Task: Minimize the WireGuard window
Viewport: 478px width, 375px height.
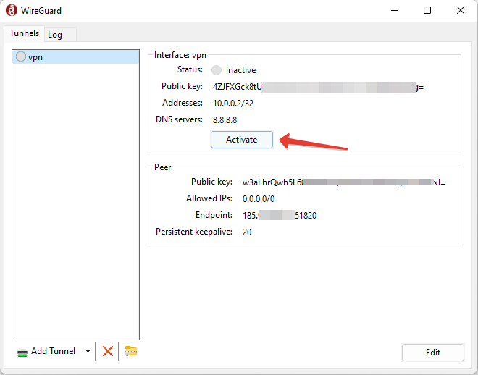Action: 394,11
